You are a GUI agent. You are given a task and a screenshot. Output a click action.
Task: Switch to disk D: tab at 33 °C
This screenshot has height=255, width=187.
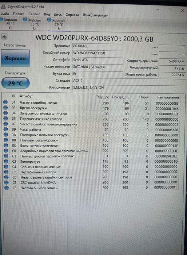[33, 24]
